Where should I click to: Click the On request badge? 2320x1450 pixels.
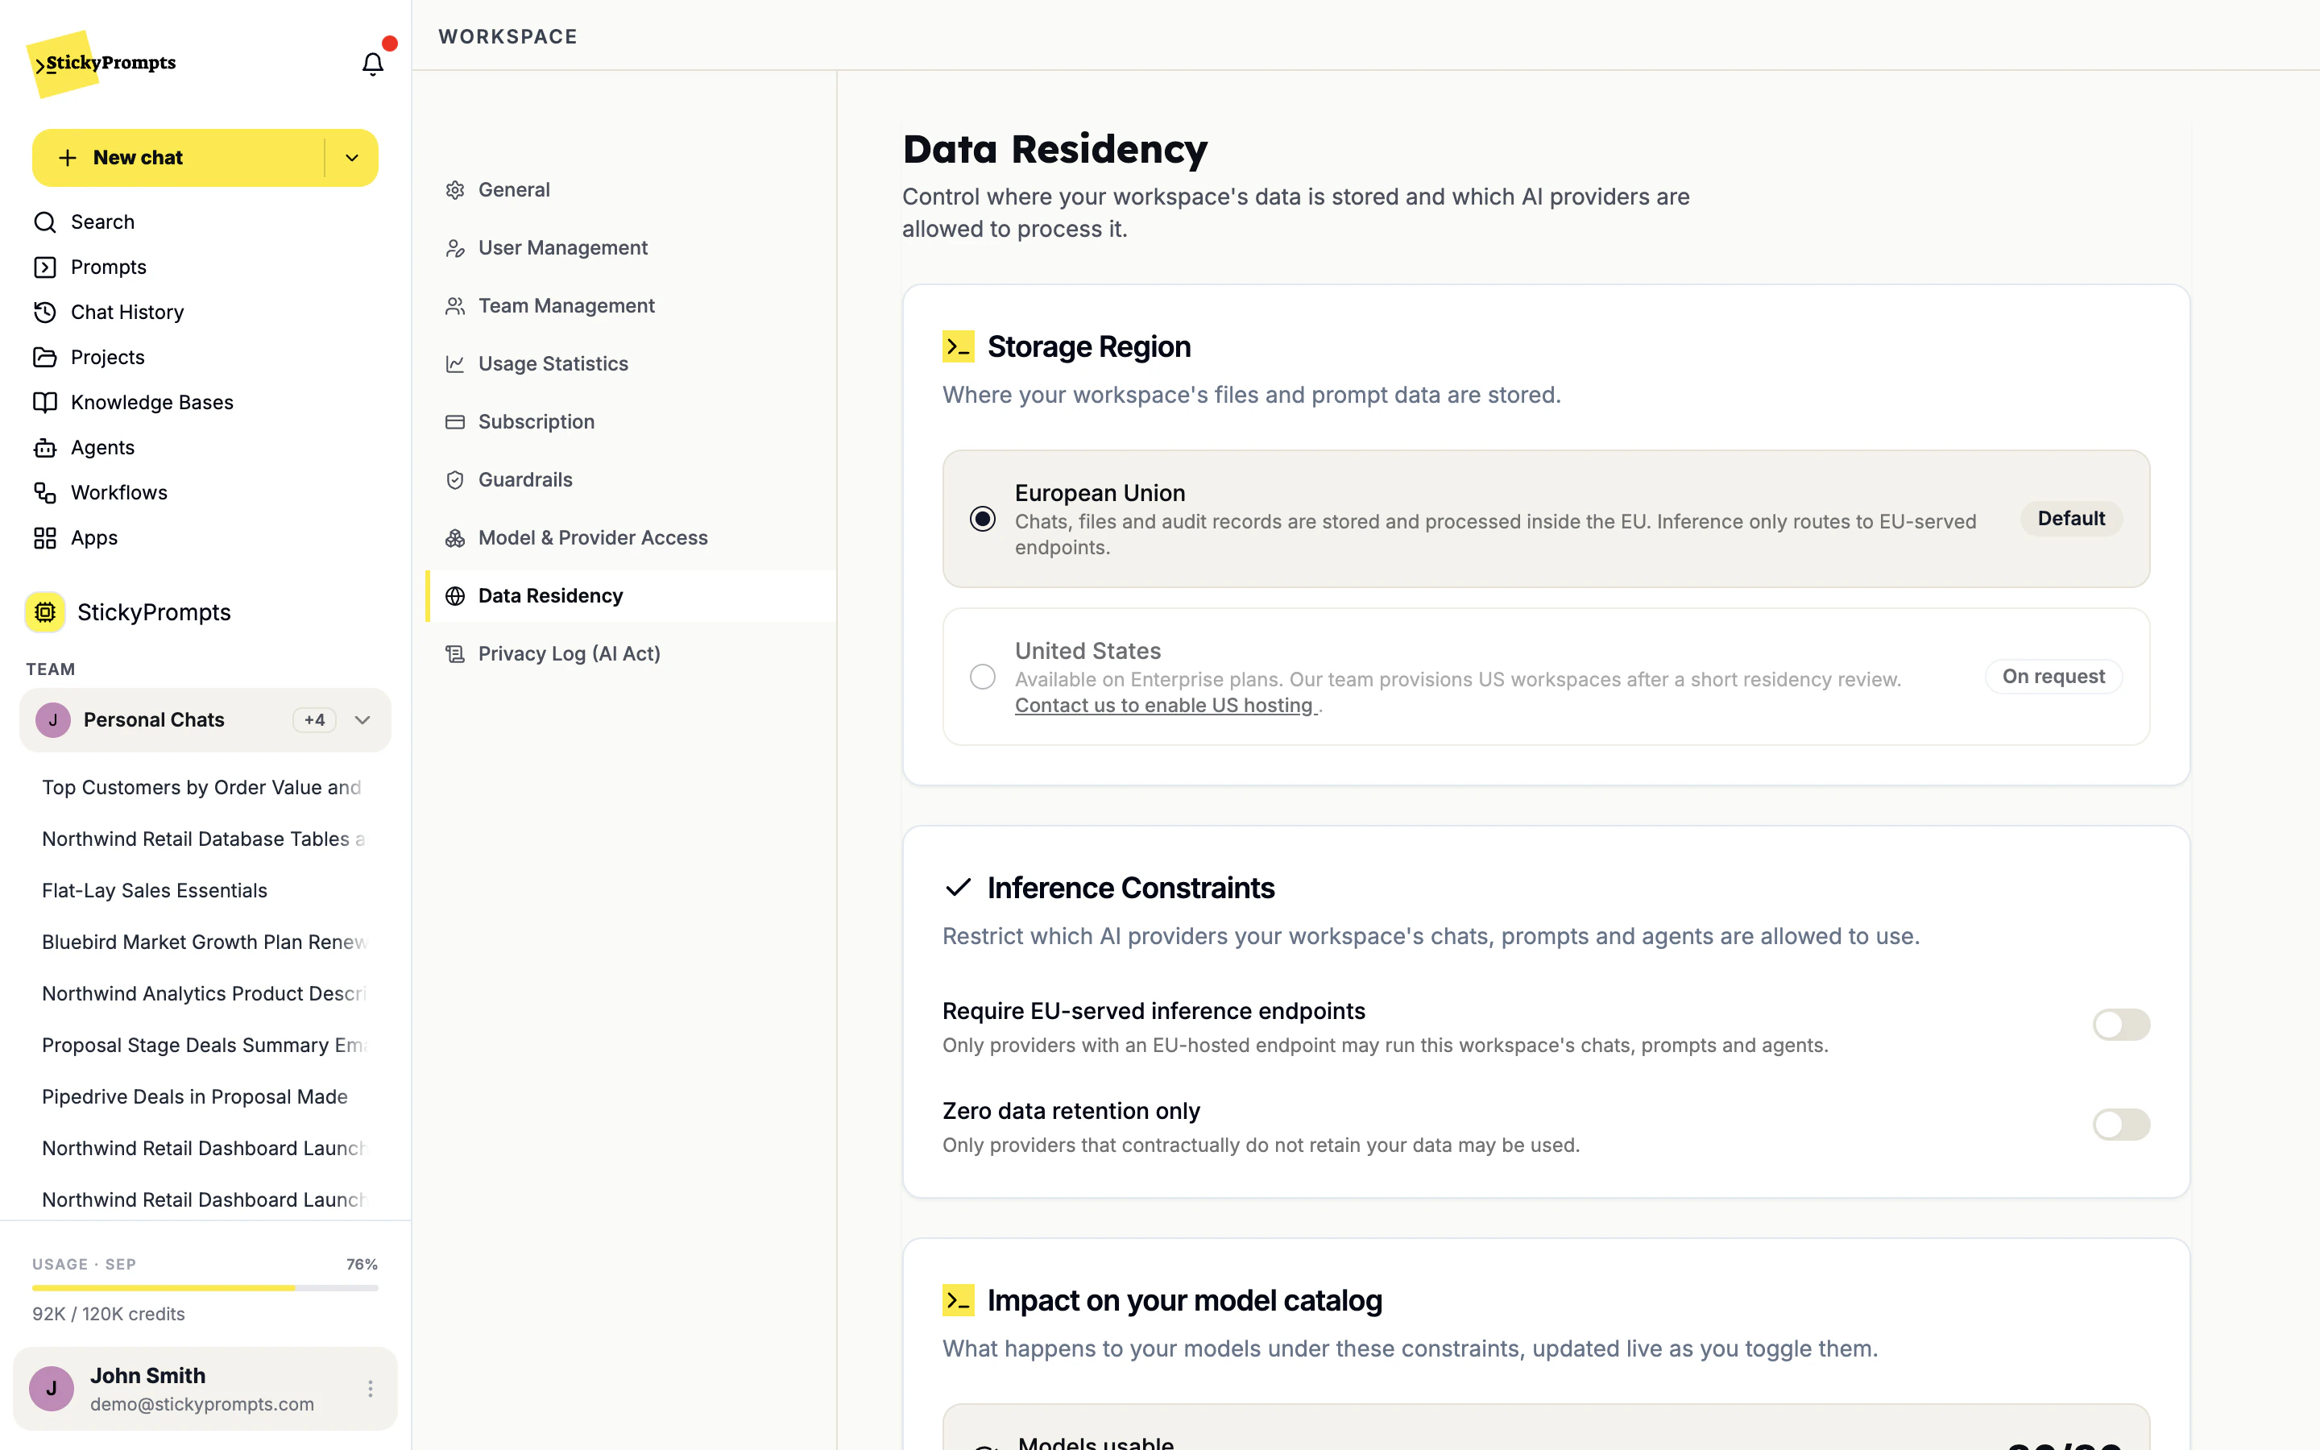coord(2053,676)
